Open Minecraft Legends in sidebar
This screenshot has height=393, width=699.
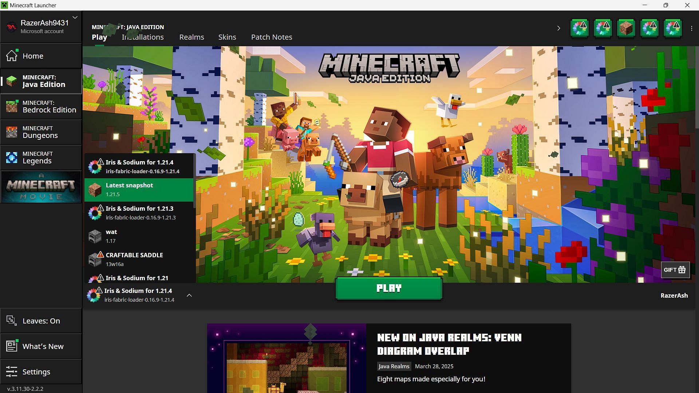pyautogui.click(x=41, y=157)
